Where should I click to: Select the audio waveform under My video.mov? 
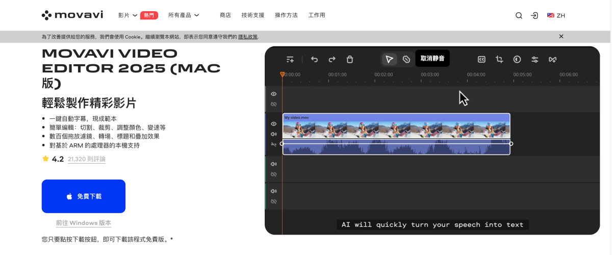click(396, 147)
